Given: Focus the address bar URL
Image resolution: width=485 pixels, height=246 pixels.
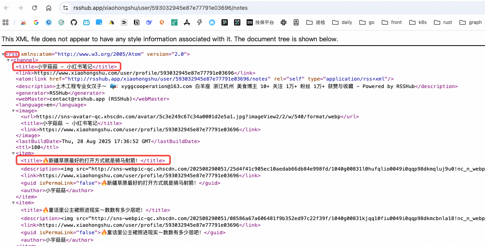Looking at the screenshot, I should click(160, 8).
